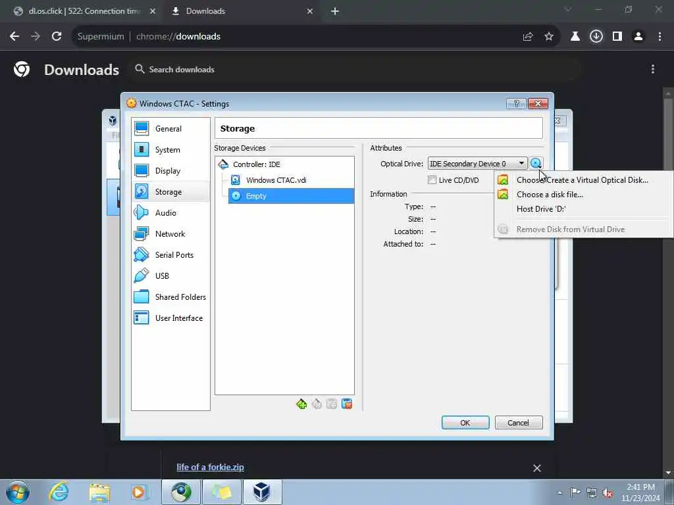
Task: Reload the current page
Action: [x=57, y=36]
